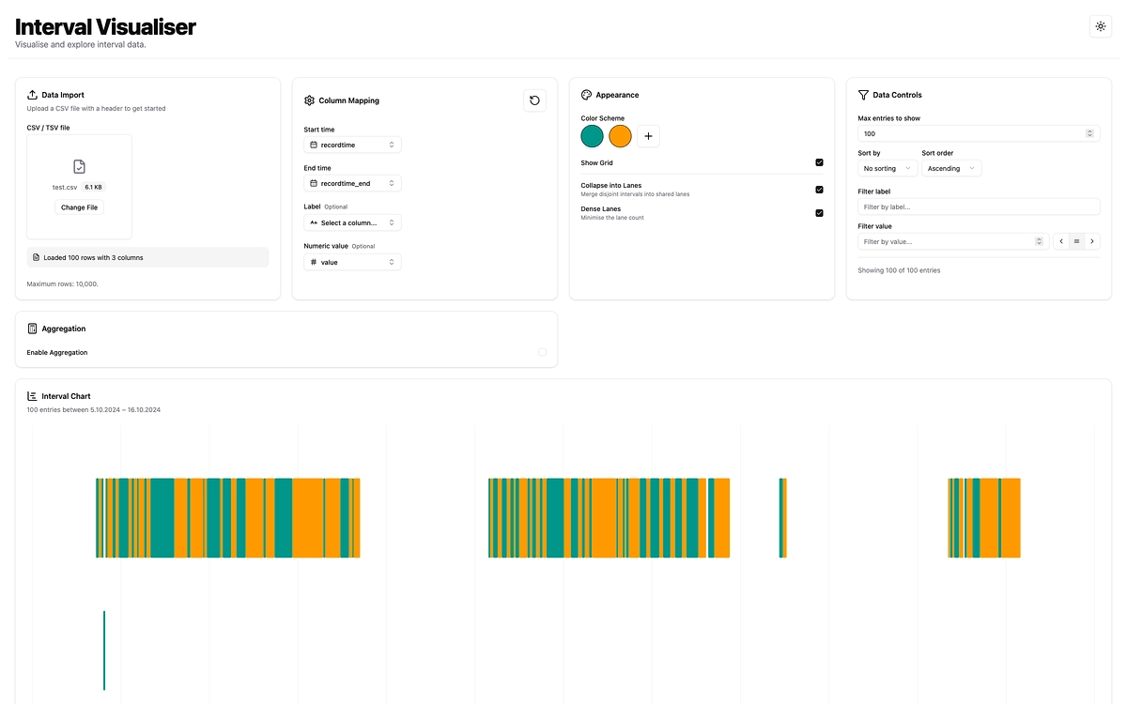The height and width of the screenshot is (704, 1127).
Task: Click 'Showing 100 of 100 entries' text
Action: [x=899, y=270]
